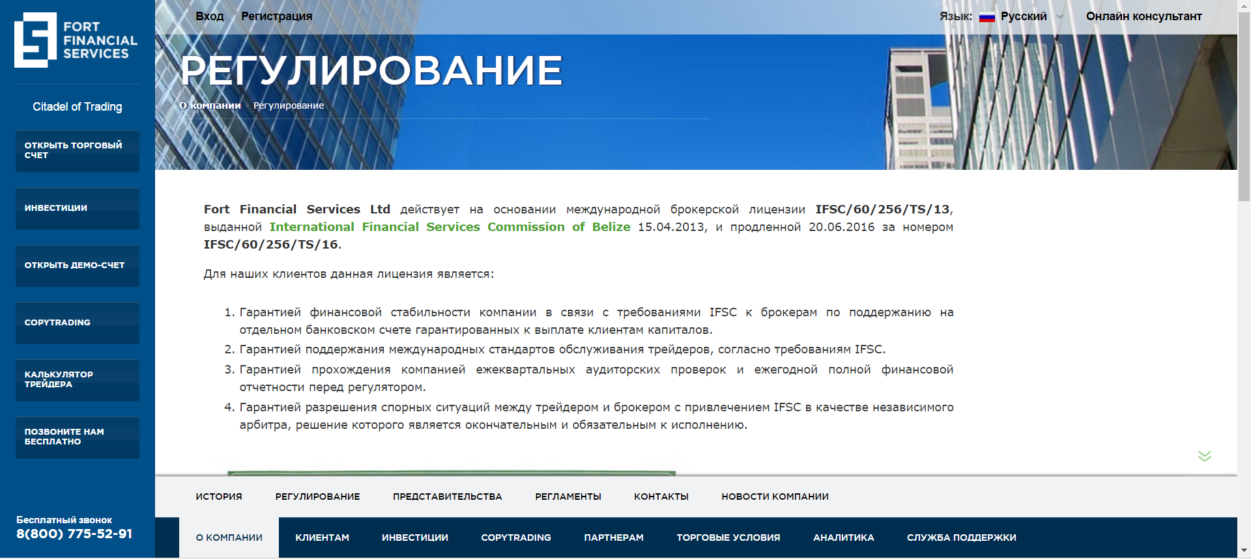Image resolution: width=1251 pixels, height=559 pixels.
Task: Open the Партнерам main menu item
Action: (614, 538)
